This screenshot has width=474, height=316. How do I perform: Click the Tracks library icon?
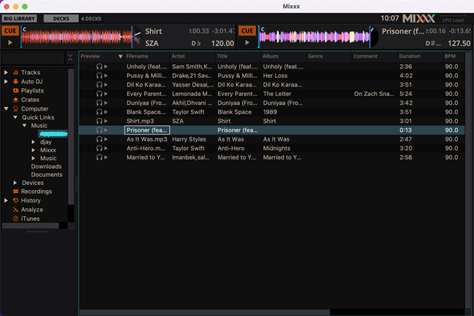click(x=16, y=72)
